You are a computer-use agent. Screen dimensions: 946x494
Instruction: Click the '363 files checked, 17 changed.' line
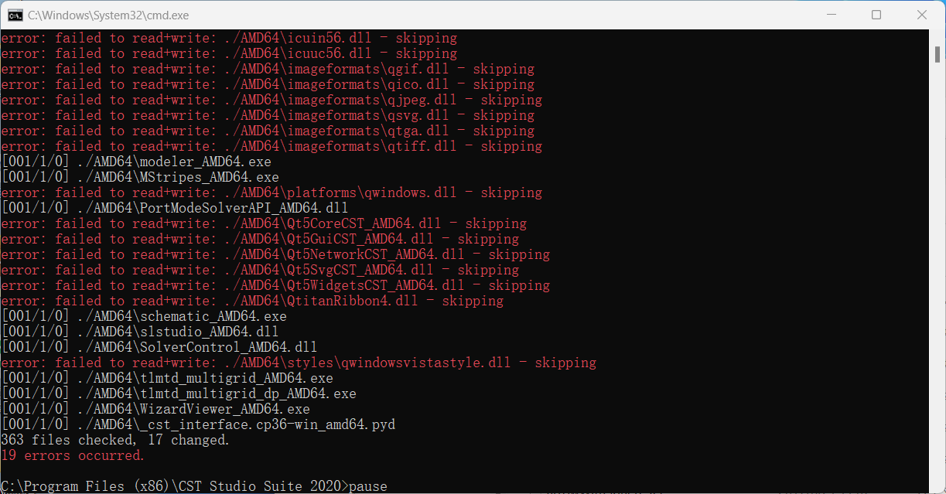115,440
